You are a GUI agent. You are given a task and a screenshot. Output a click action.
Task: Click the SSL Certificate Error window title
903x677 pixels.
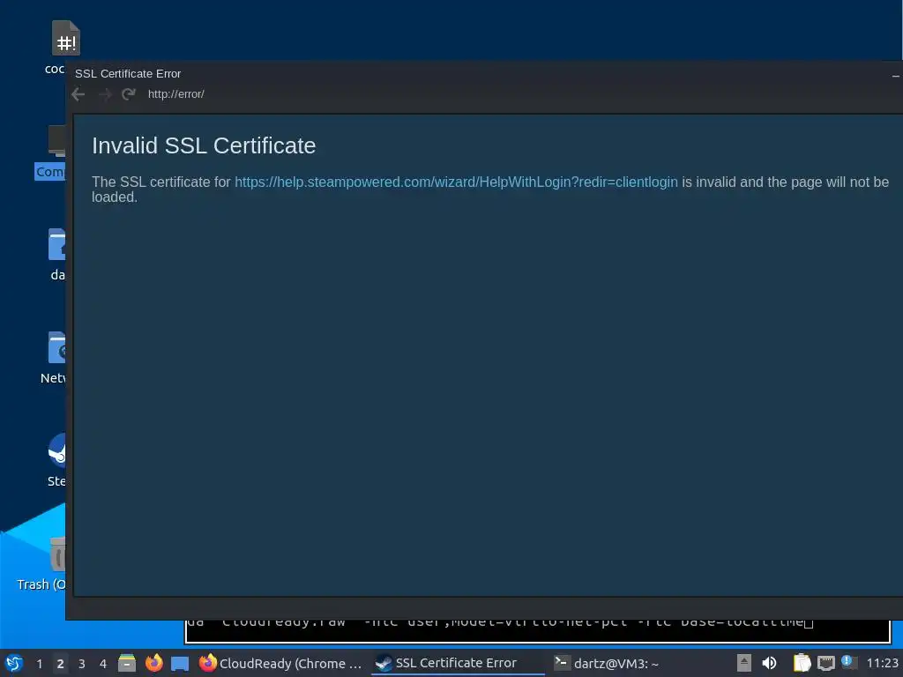pyautogui.click(x=128, y=74)
